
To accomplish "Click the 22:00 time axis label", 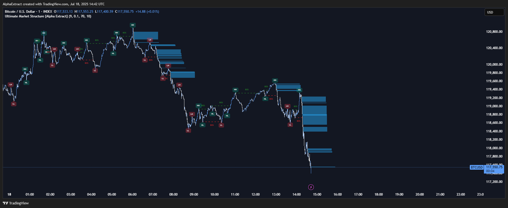I will click(x=461, y=194).
